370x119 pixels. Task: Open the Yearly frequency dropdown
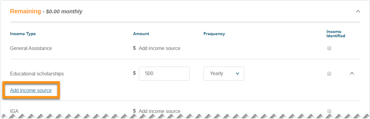tap(224, 74)
